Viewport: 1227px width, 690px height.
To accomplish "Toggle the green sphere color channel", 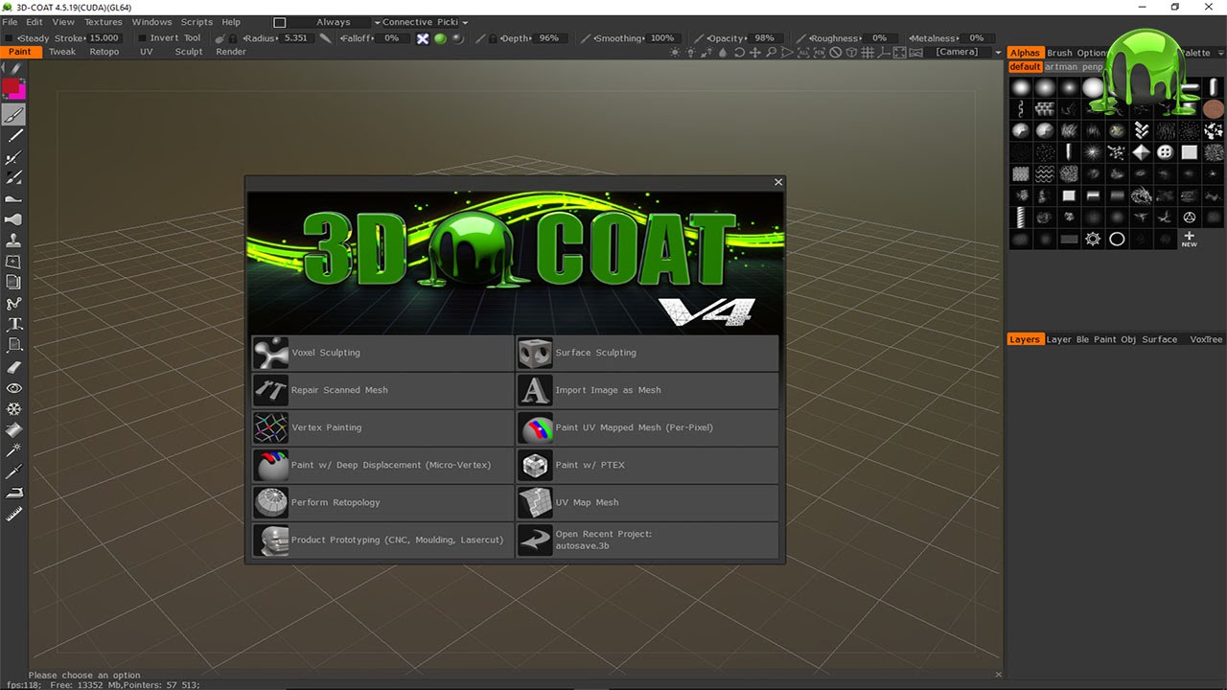I will point(440,38).
